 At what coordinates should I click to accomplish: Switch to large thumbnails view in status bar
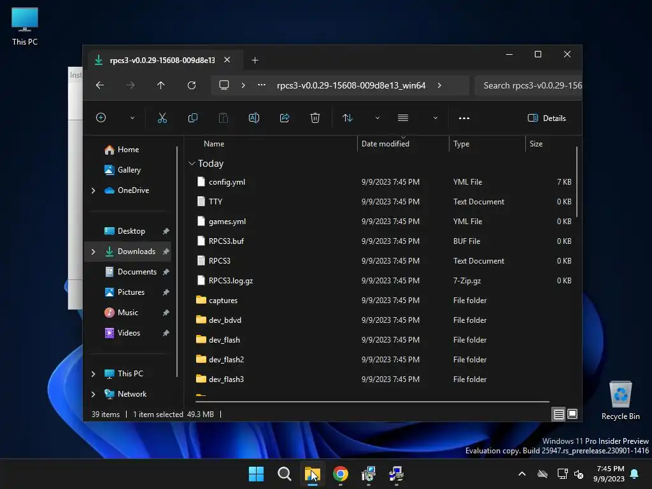click(572, 414)
